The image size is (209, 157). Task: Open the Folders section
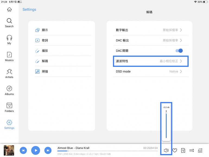(x=9, y=107)
